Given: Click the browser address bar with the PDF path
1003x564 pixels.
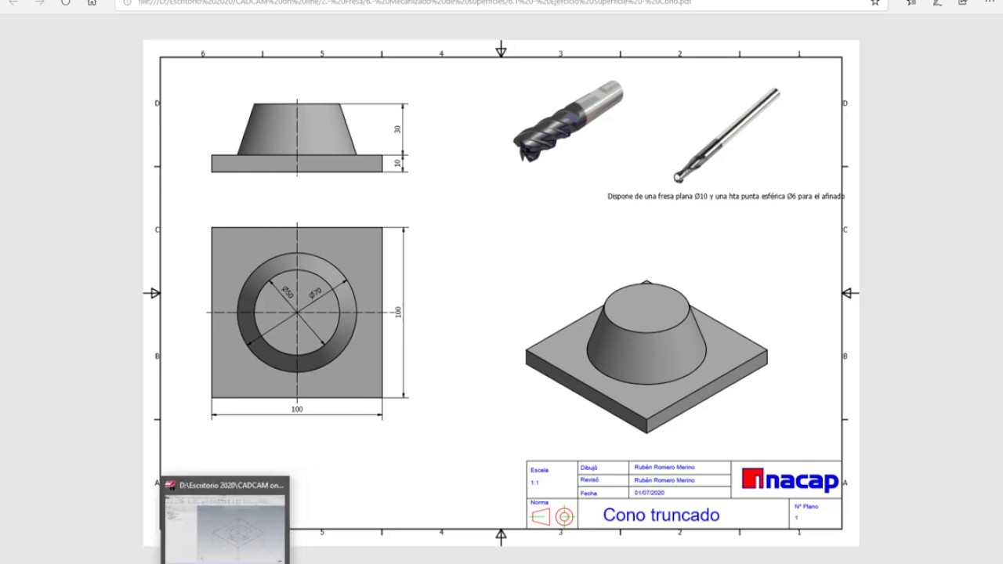Looking at the screenshot, I should pyautogui.click(x=501, y=2).
